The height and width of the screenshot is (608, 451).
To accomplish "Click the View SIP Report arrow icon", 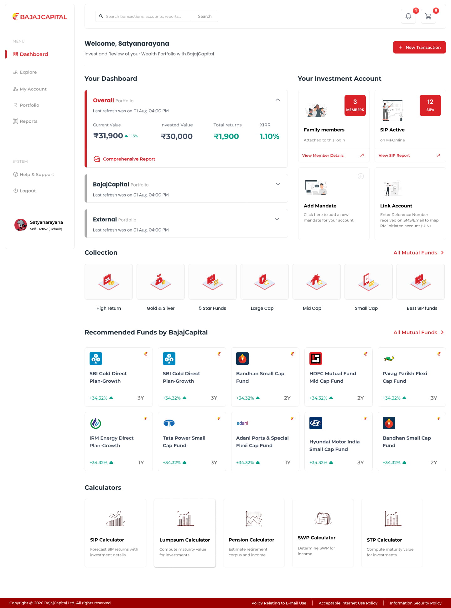I will tap(438, 155).
